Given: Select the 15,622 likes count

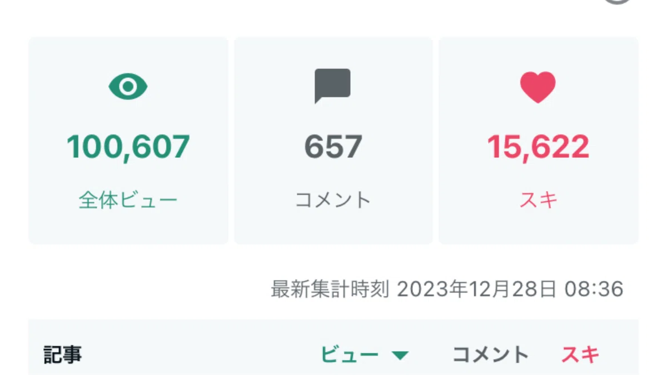Looking at the screenshot, I should pos(538,147).
